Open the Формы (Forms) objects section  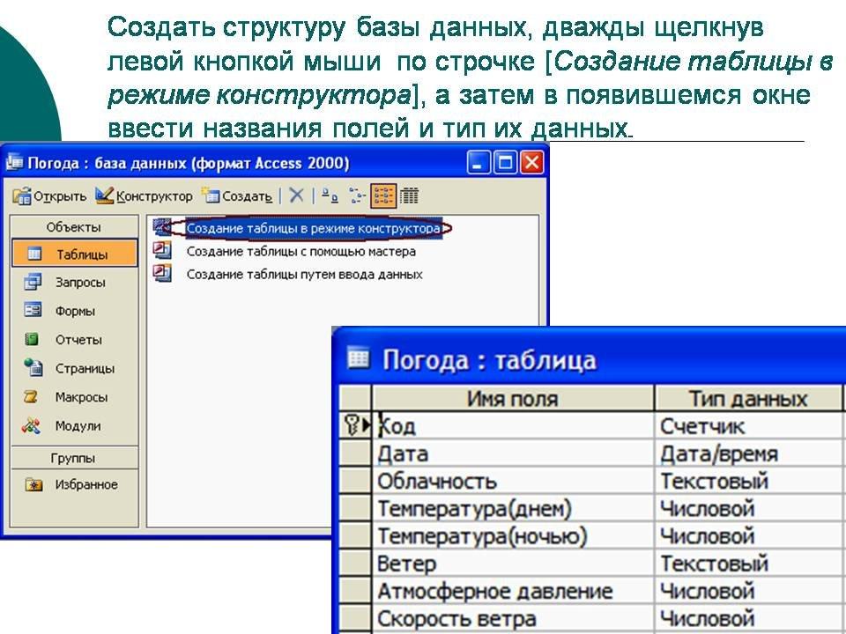click(x=74, y=311)
